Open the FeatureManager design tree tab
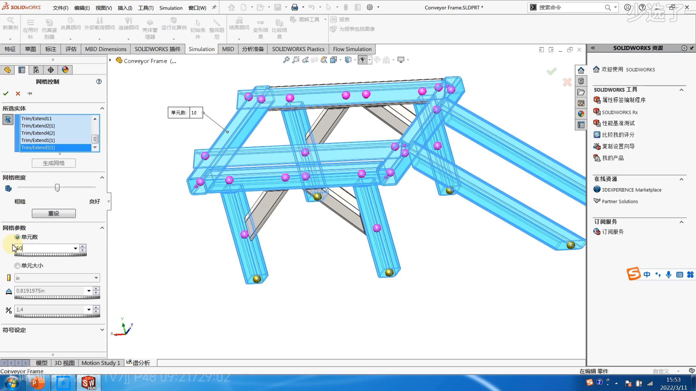The height and width of the screenshot is (391, 696). click(x=8, y=70)
